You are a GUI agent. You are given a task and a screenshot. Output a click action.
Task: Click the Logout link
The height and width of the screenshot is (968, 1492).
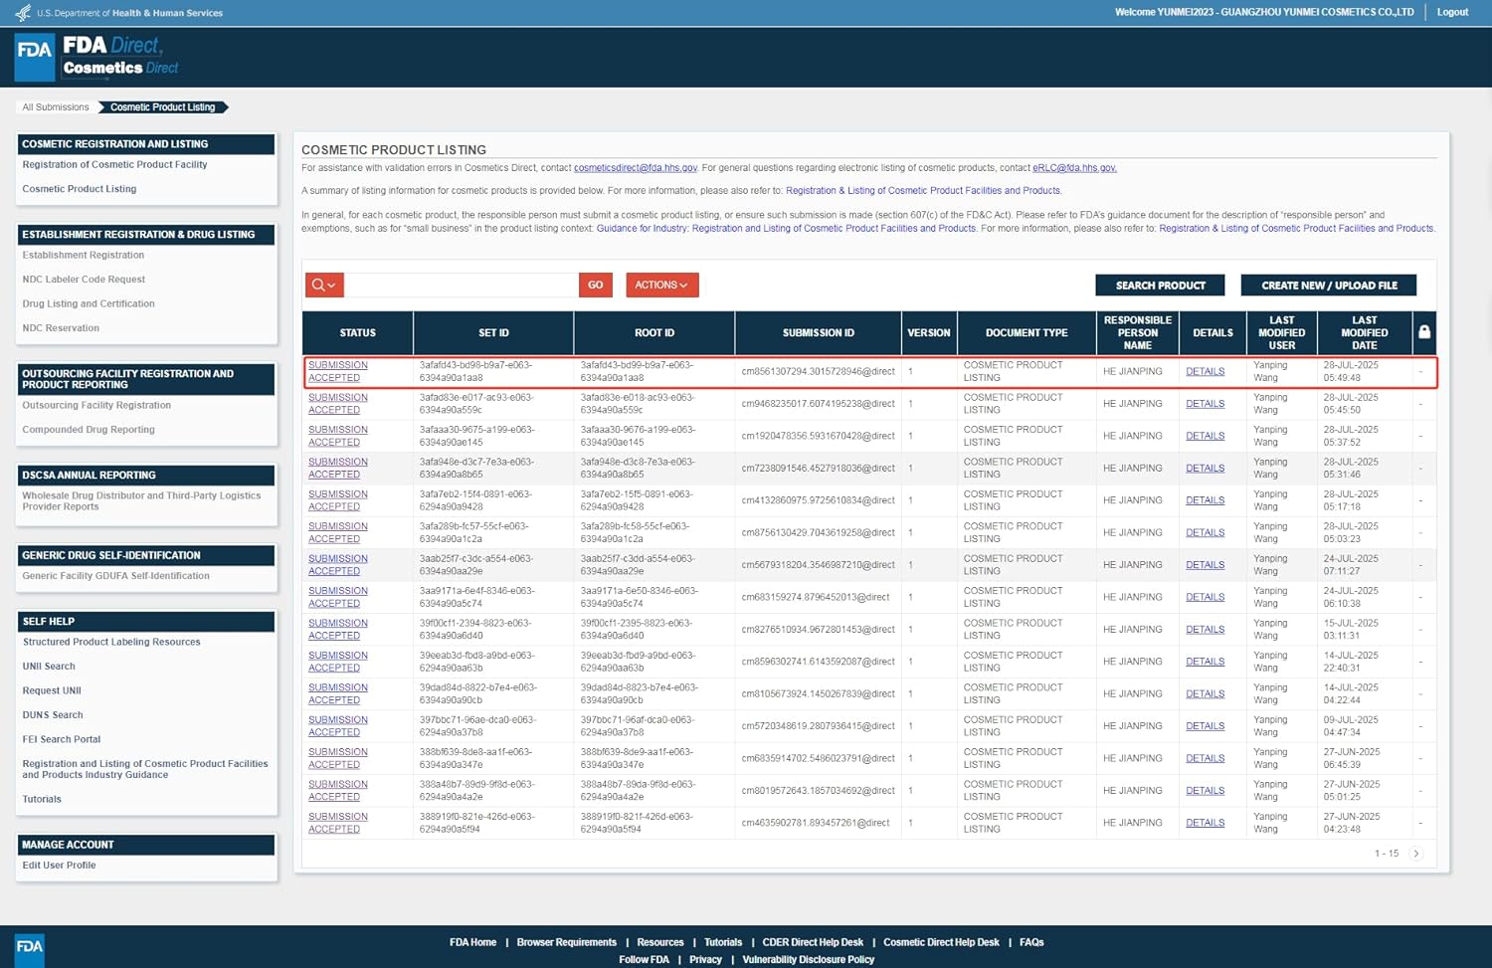click(1452, 13)
